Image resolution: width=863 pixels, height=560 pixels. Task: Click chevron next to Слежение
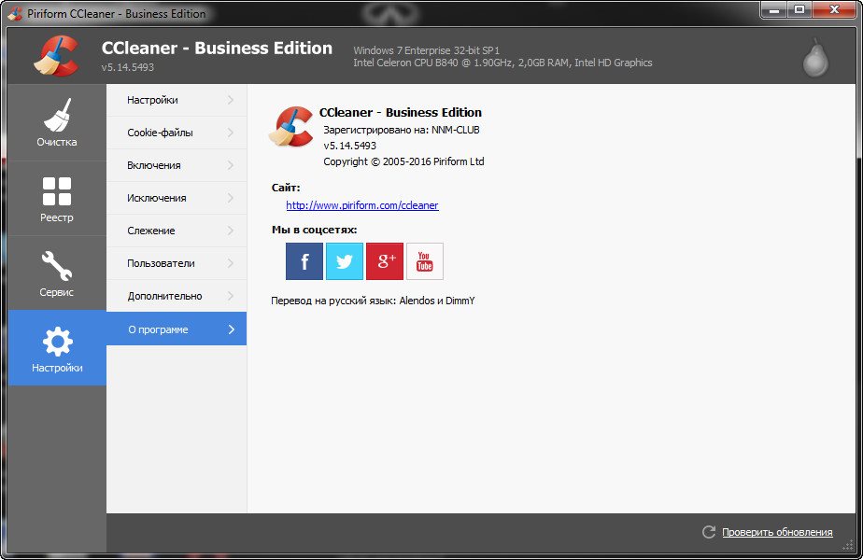[231, 231]
